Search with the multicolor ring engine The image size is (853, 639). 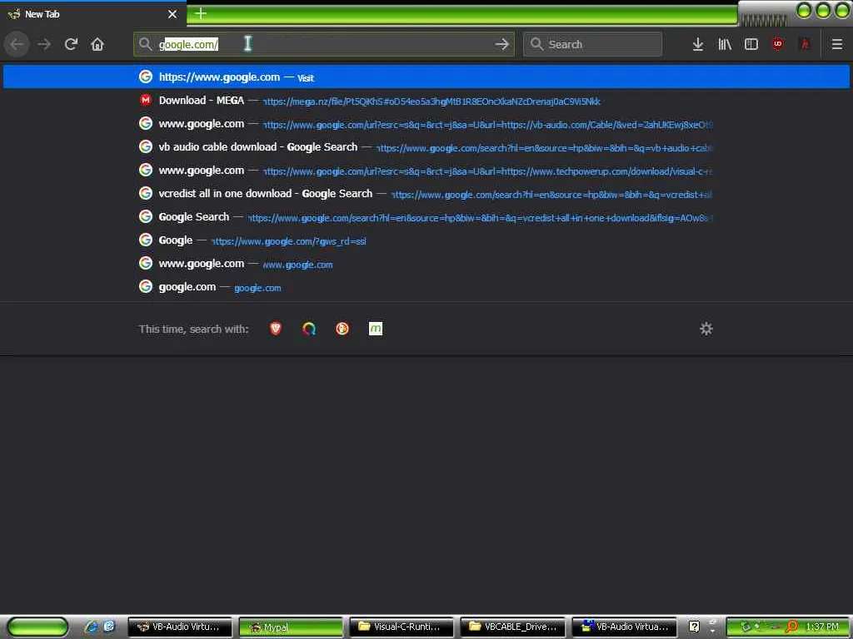click(309, 328)
